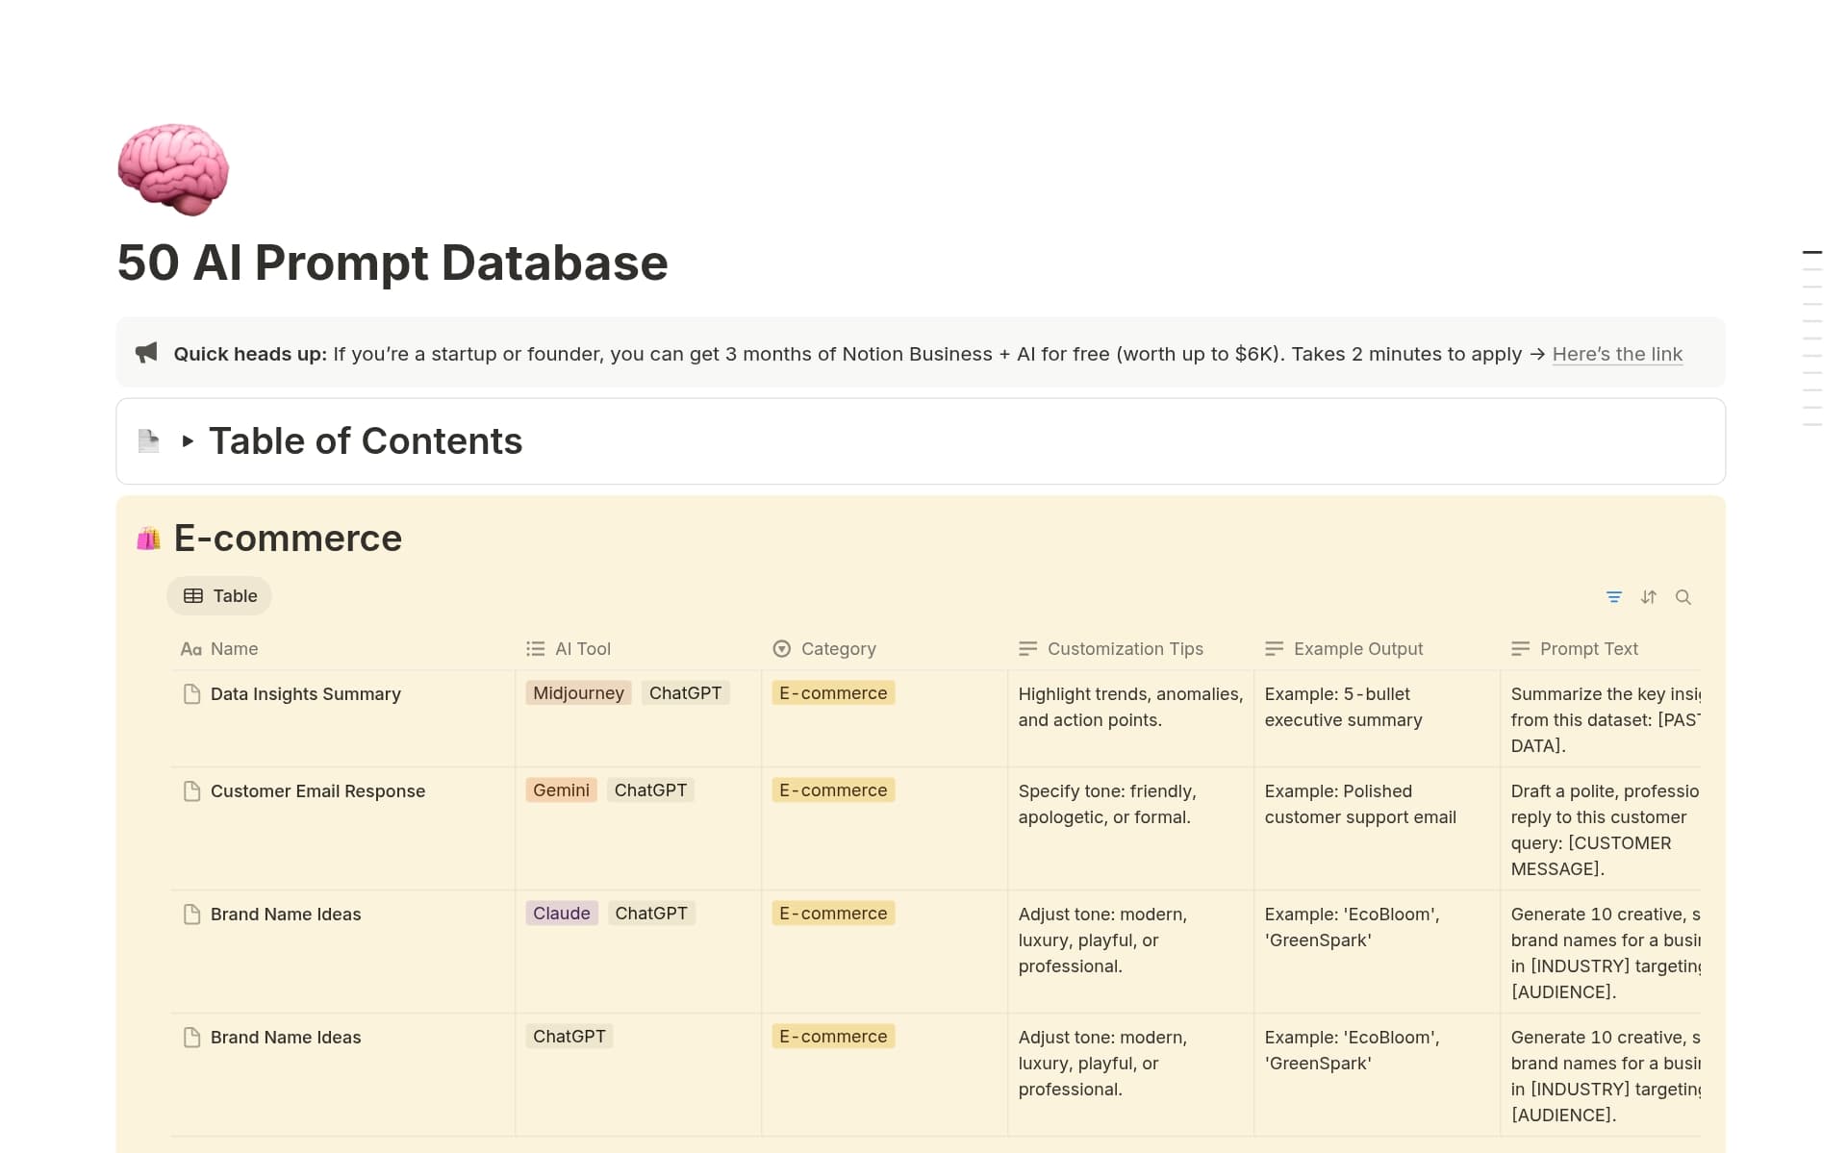
Task: Click the target icon in the Category header
Action: point(781,648)
